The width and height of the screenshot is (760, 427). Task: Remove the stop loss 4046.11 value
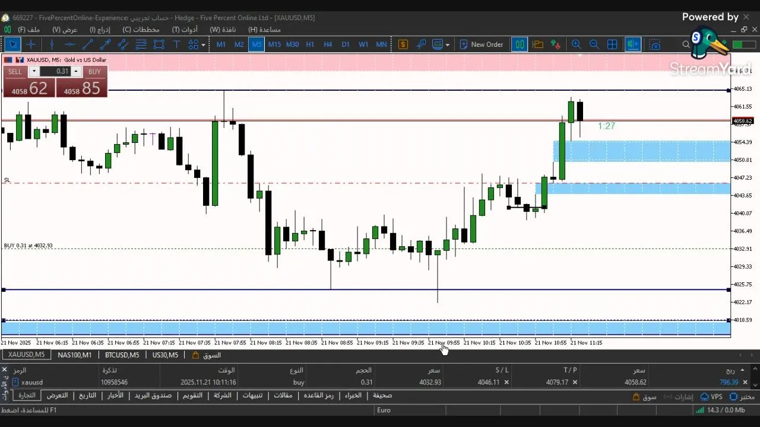[506, 383]
